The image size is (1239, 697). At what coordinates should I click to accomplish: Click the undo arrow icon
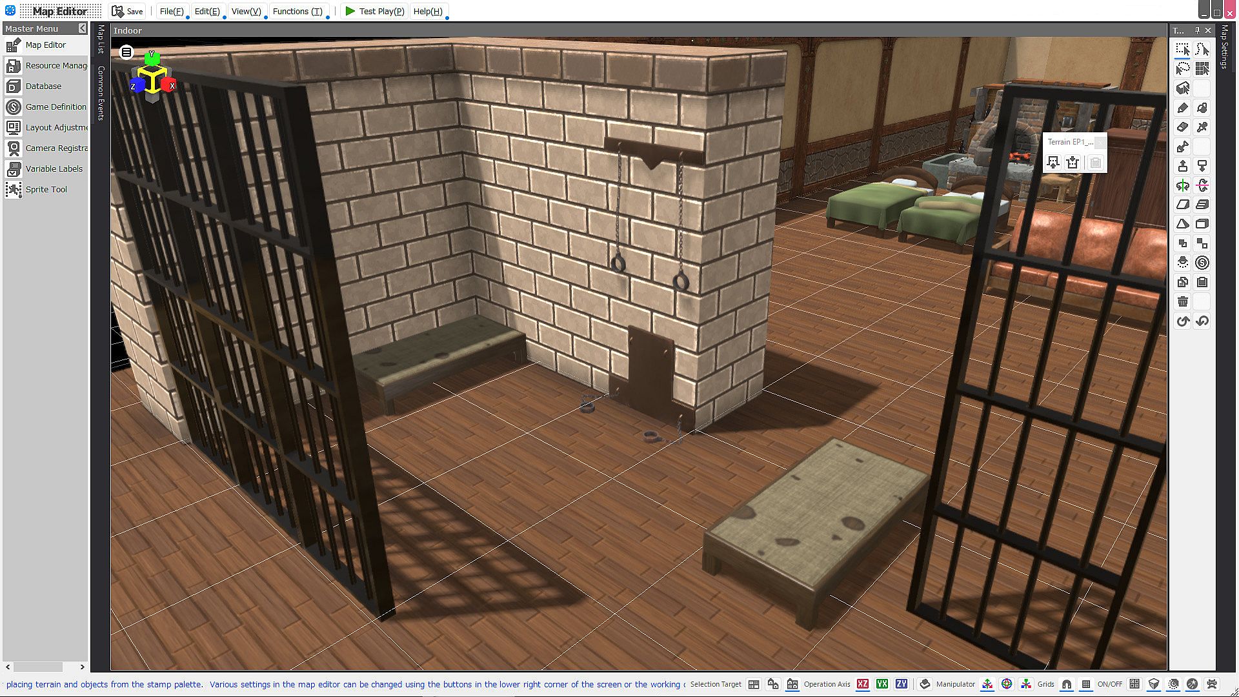click(x=1182, y=321)
